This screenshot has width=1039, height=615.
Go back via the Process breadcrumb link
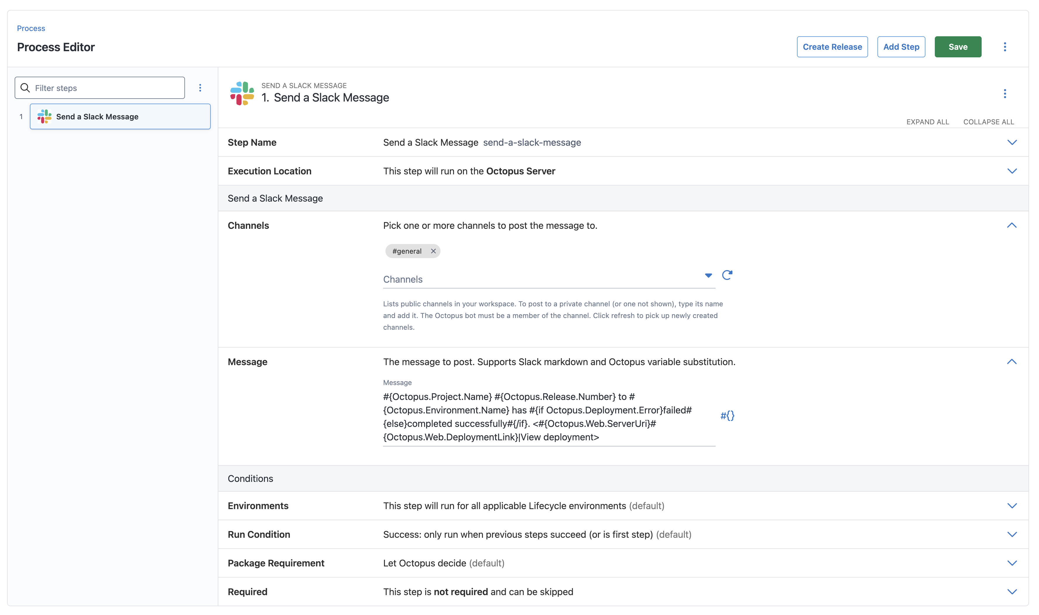[31, 28]
